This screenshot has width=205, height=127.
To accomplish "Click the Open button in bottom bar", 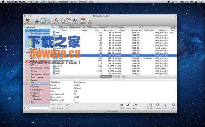I will click(122, 106).
